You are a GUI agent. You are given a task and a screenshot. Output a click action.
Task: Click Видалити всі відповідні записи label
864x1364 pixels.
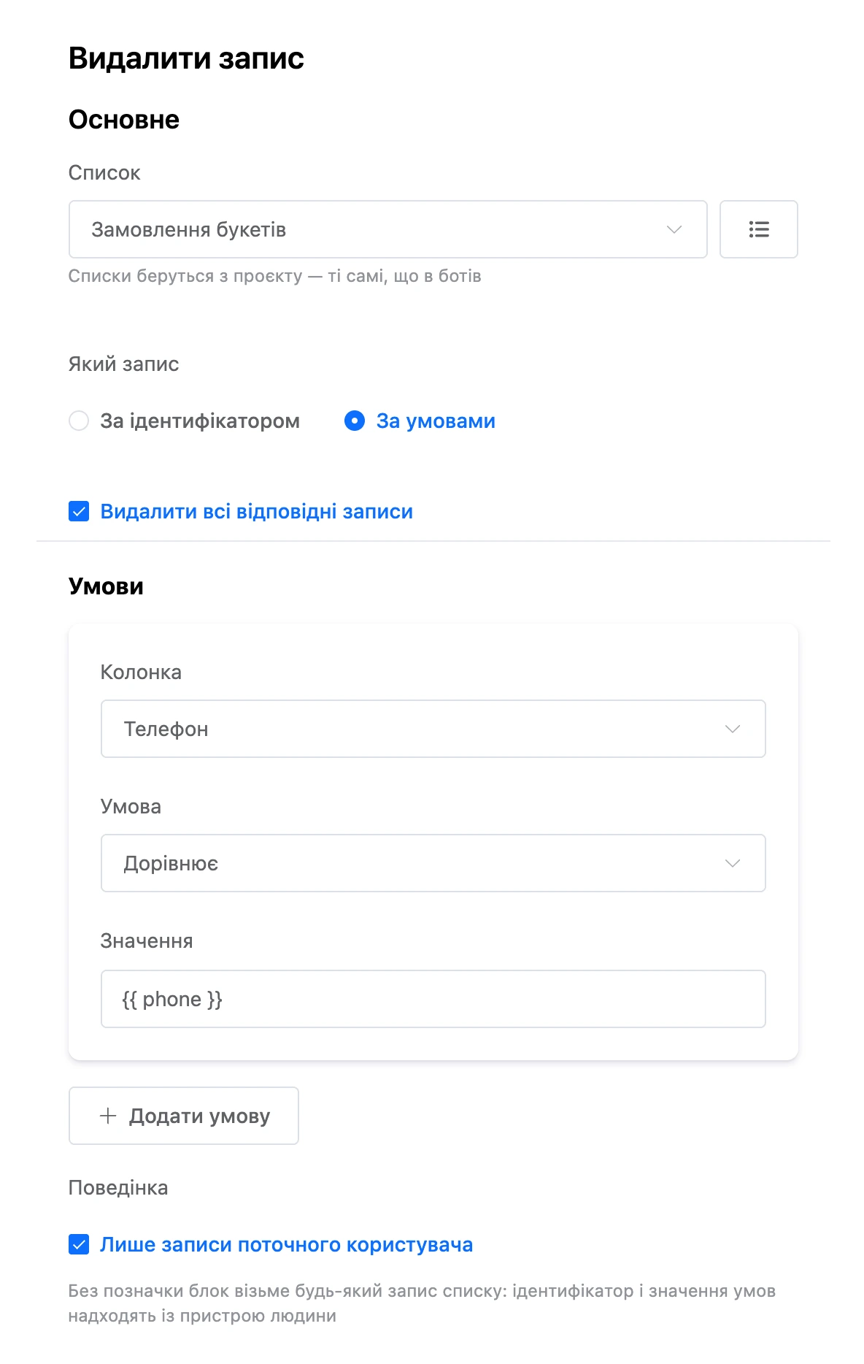[x=257, y=512]
